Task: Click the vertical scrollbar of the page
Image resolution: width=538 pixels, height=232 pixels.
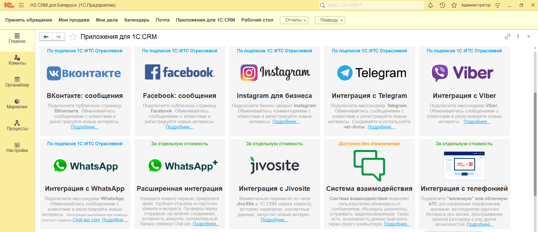Action: click(x=535, y=144)
